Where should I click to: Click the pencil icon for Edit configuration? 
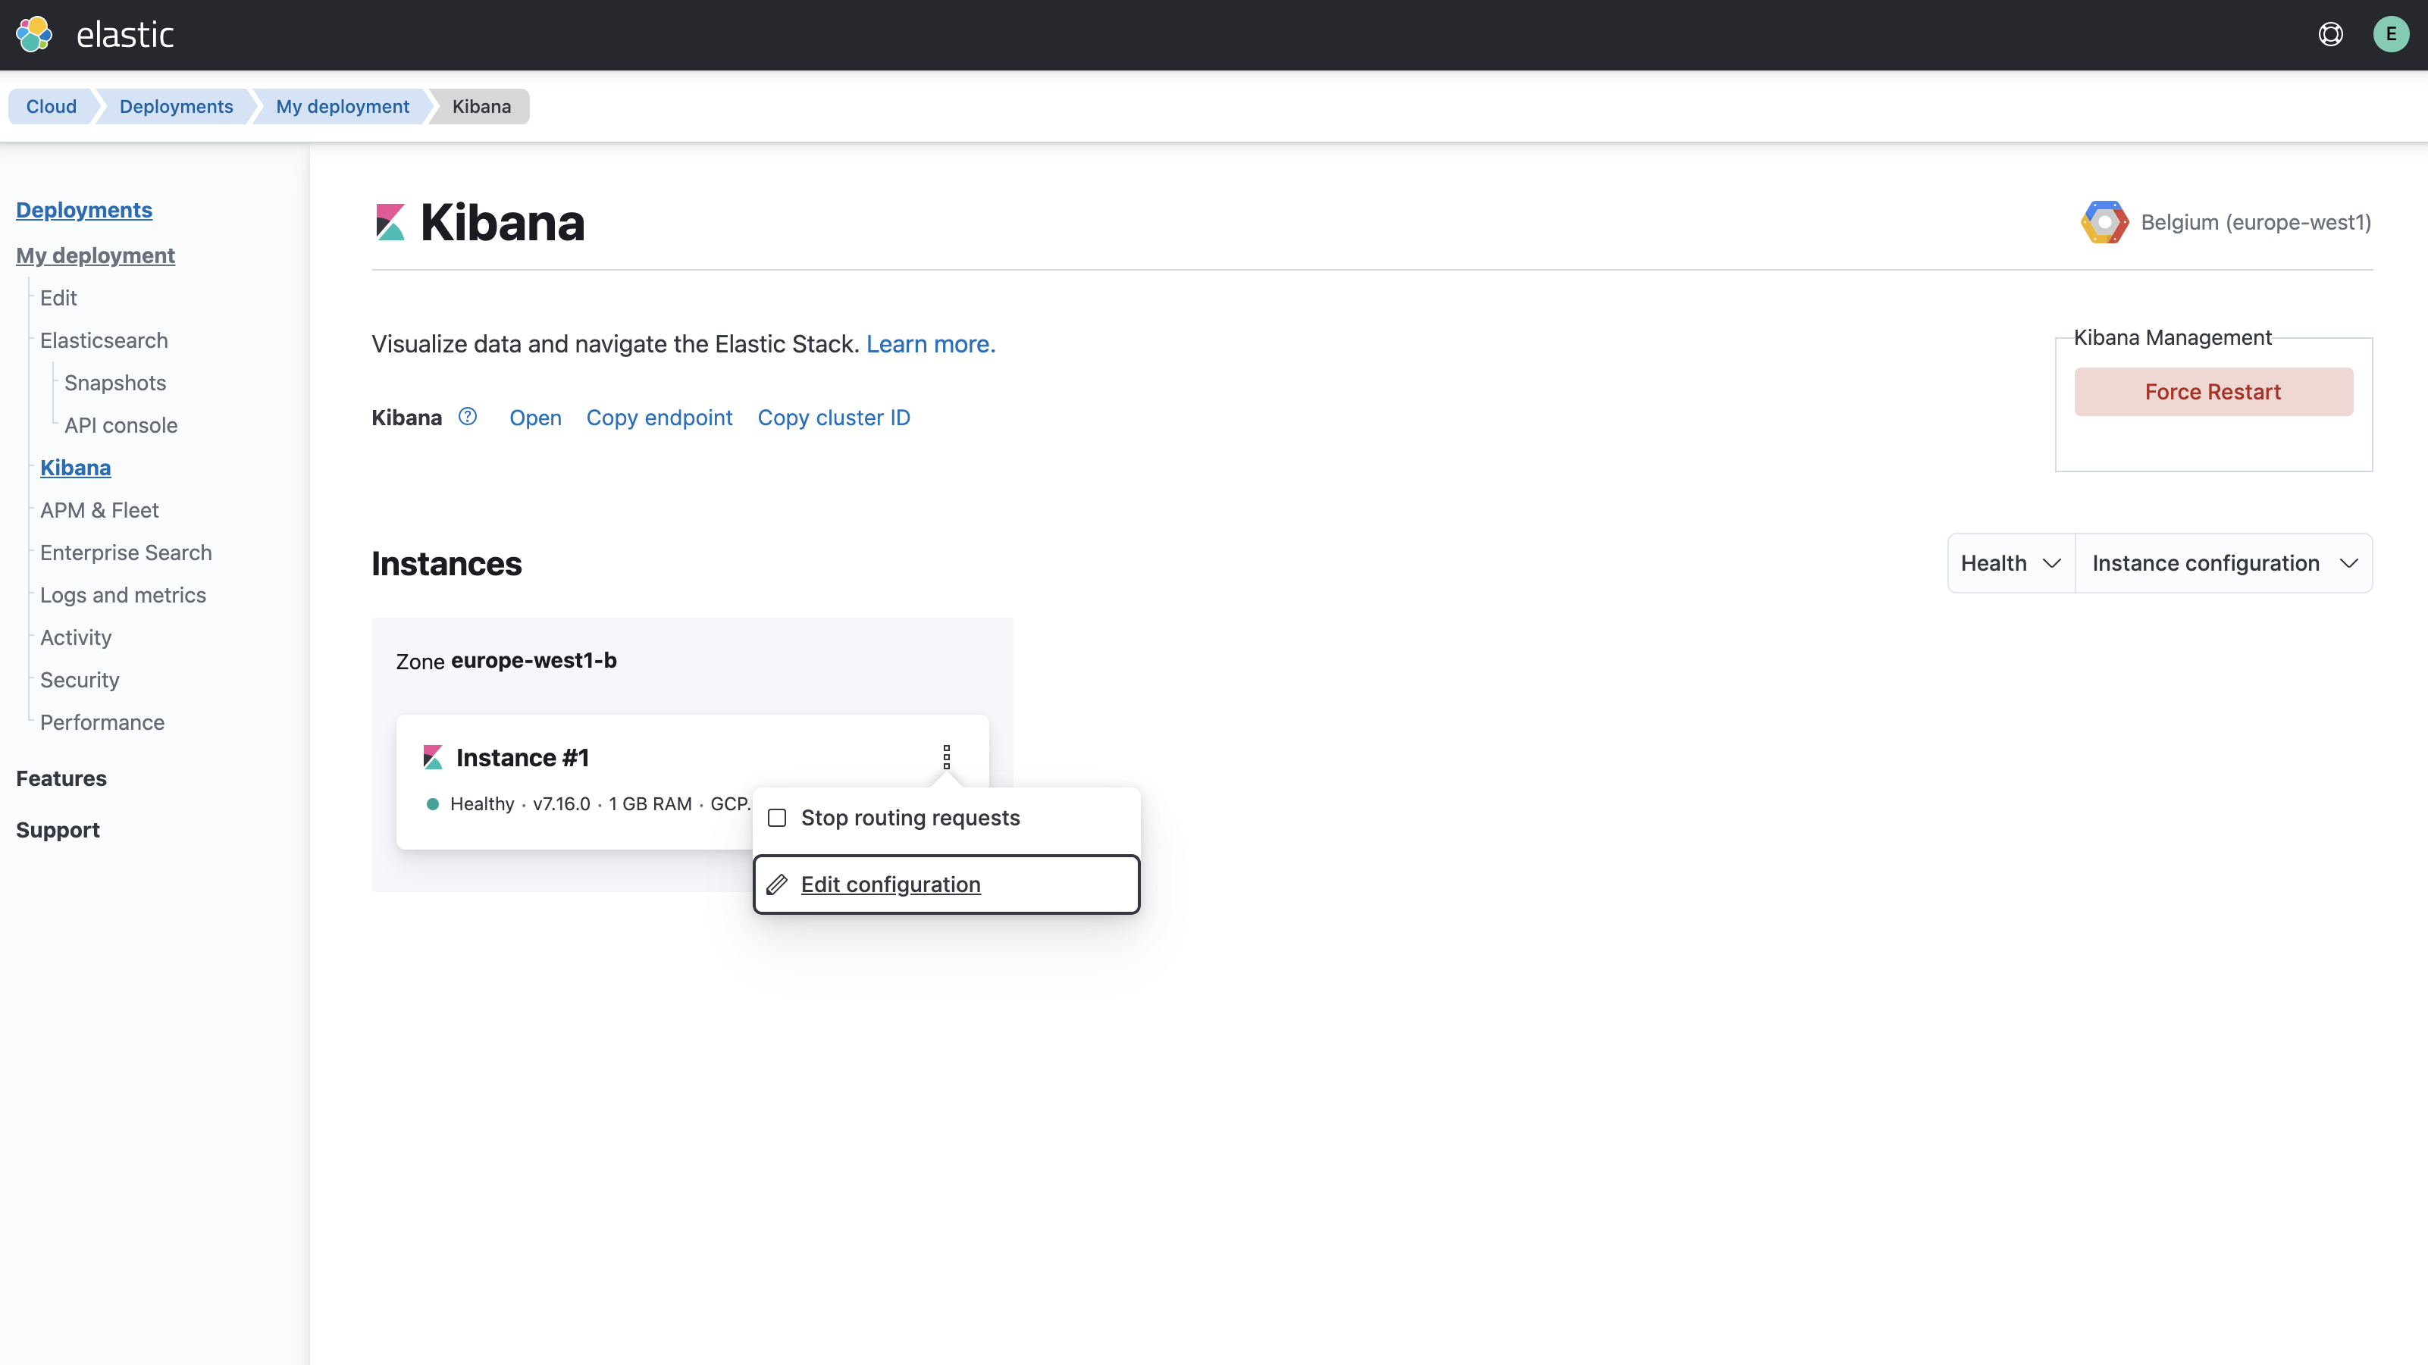777,884
